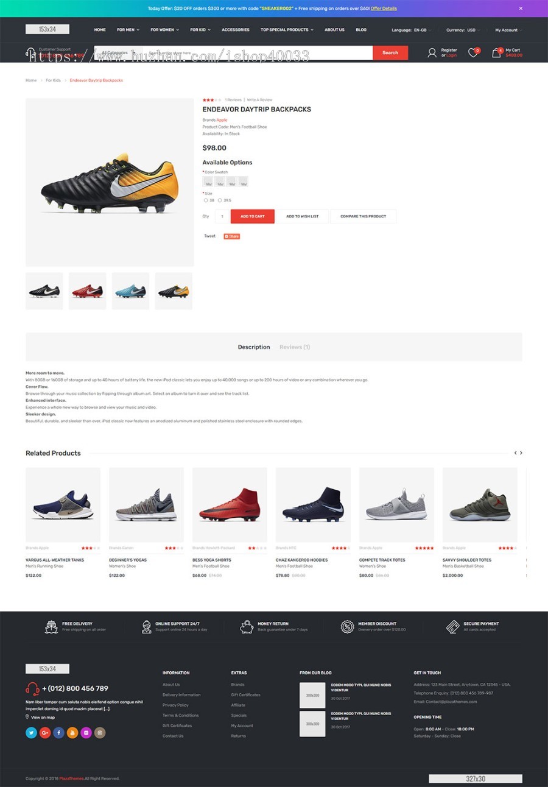
Task: Select the red shoe thumbnail
Action: point(88,291)
